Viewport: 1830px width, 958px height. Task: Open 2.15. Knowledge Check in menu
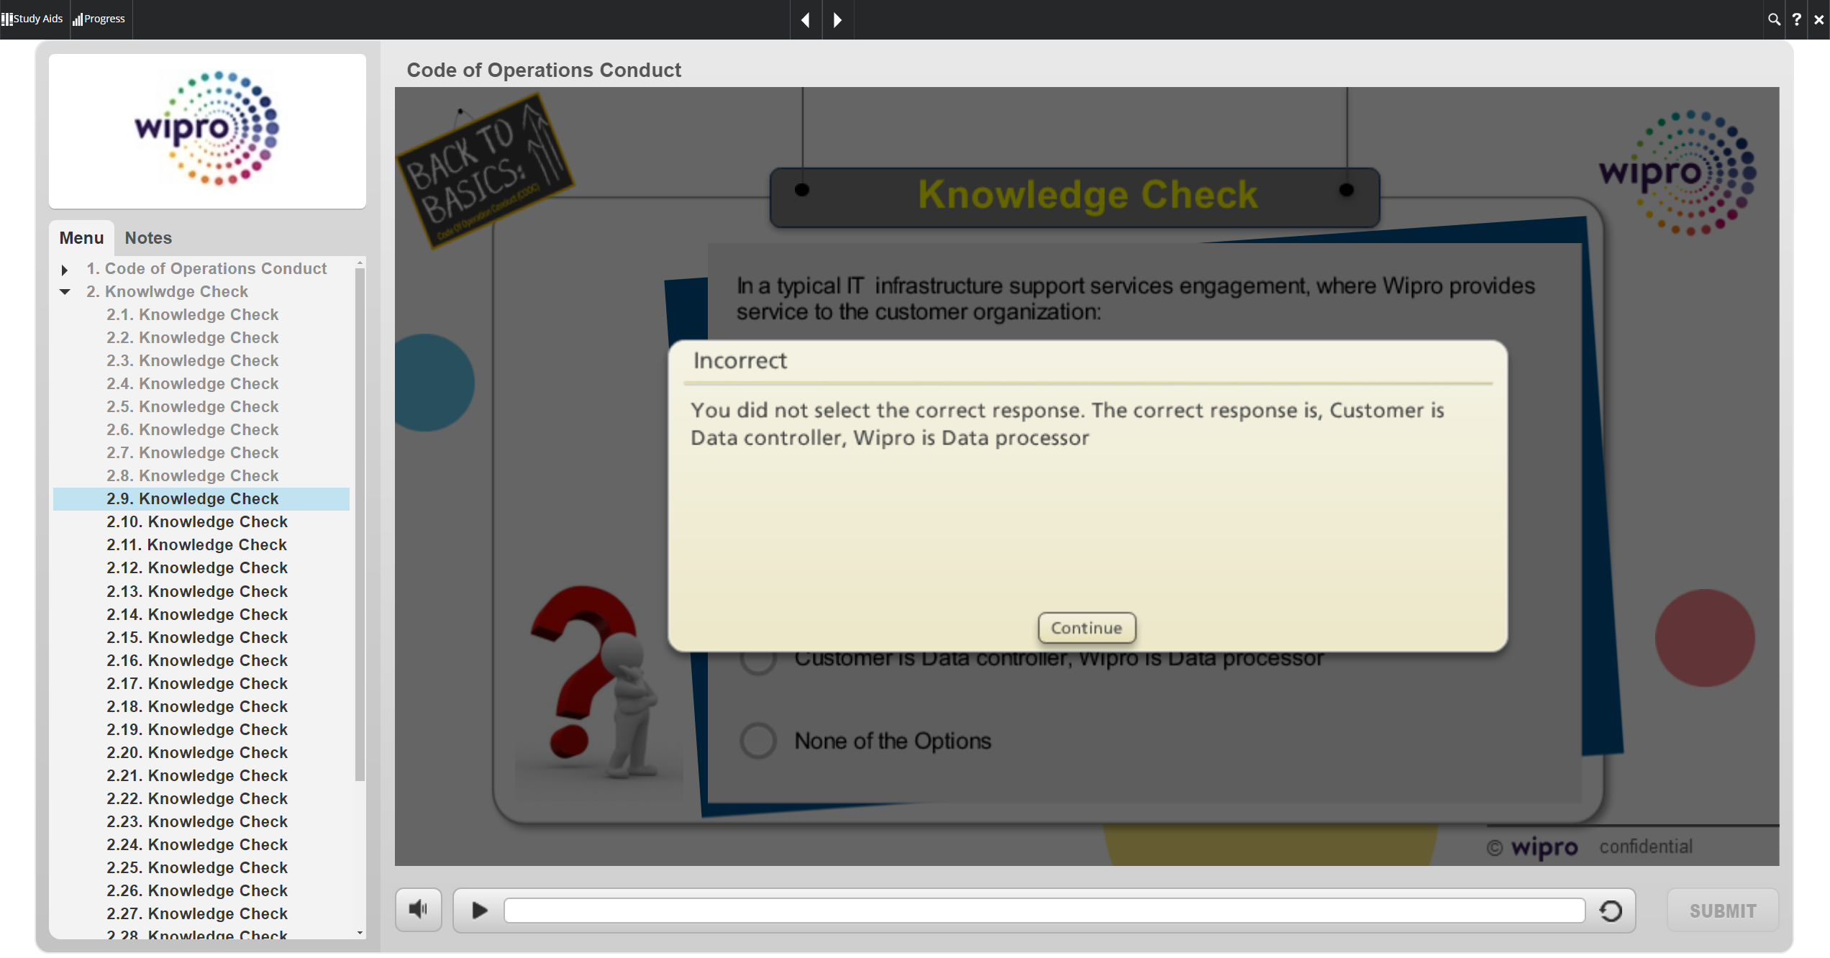point(197,637)
